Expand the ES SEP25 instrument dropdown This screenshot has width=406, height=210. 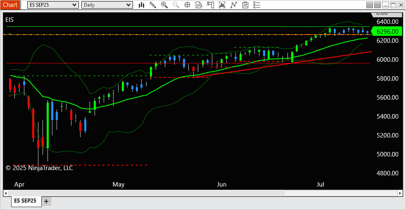53,5
